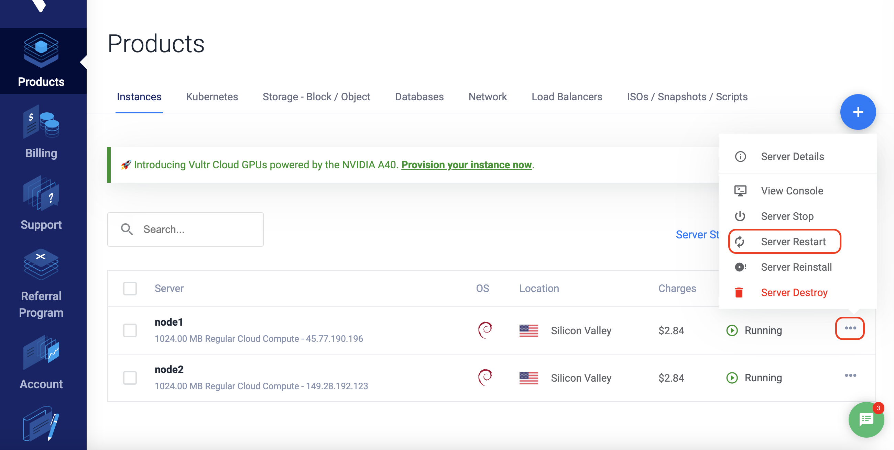Open the Account sidebar icon

(x=41, y=352)
